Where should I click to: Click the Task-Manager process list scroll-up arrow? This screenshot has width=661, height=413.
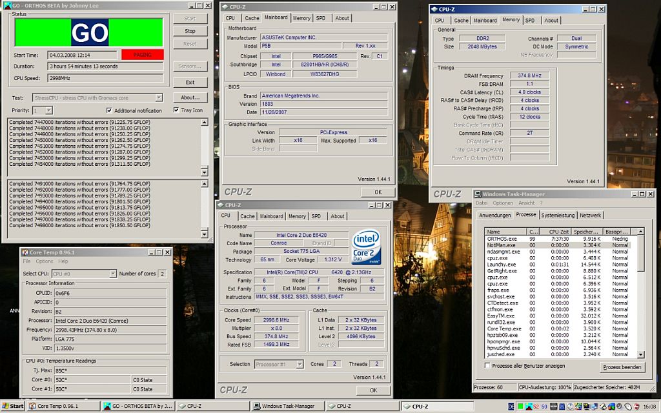tap(641, 232)
